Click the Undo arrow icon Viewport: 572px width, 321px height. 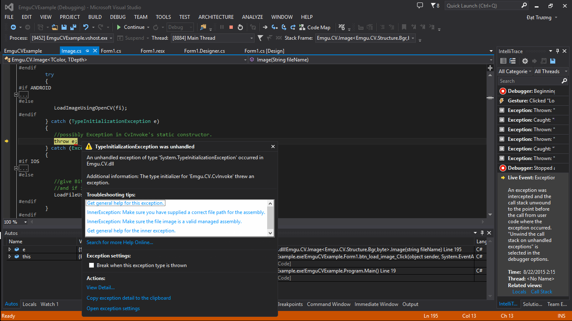[x=86, y=27]
